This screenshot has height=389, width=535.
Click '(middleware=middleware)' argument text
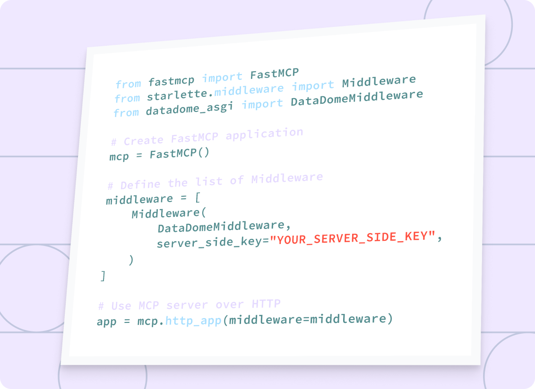(x=308, y=319)
